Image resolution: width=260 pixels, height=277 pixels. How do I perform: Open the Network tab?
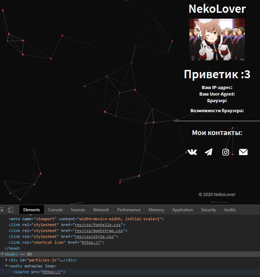point(101,210)
